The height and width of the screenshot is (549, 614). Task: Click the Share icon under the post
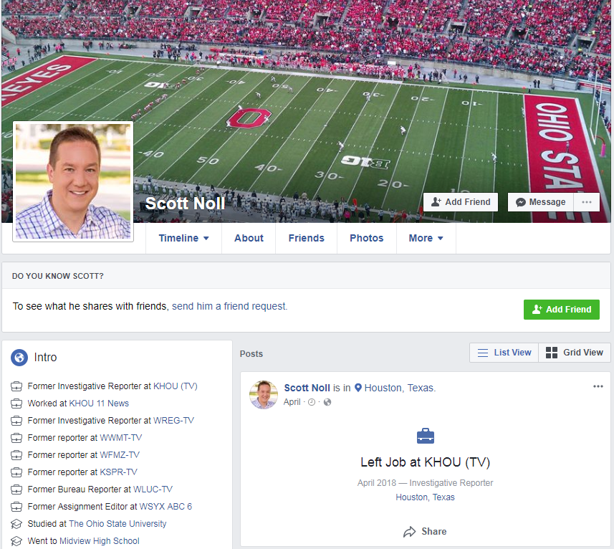(408, 531)
